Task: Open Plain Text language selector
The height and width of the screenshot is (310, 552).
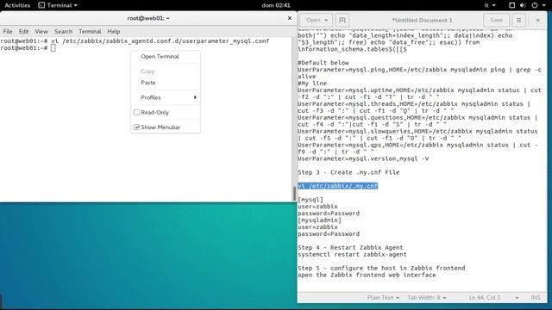Action: 383,297
